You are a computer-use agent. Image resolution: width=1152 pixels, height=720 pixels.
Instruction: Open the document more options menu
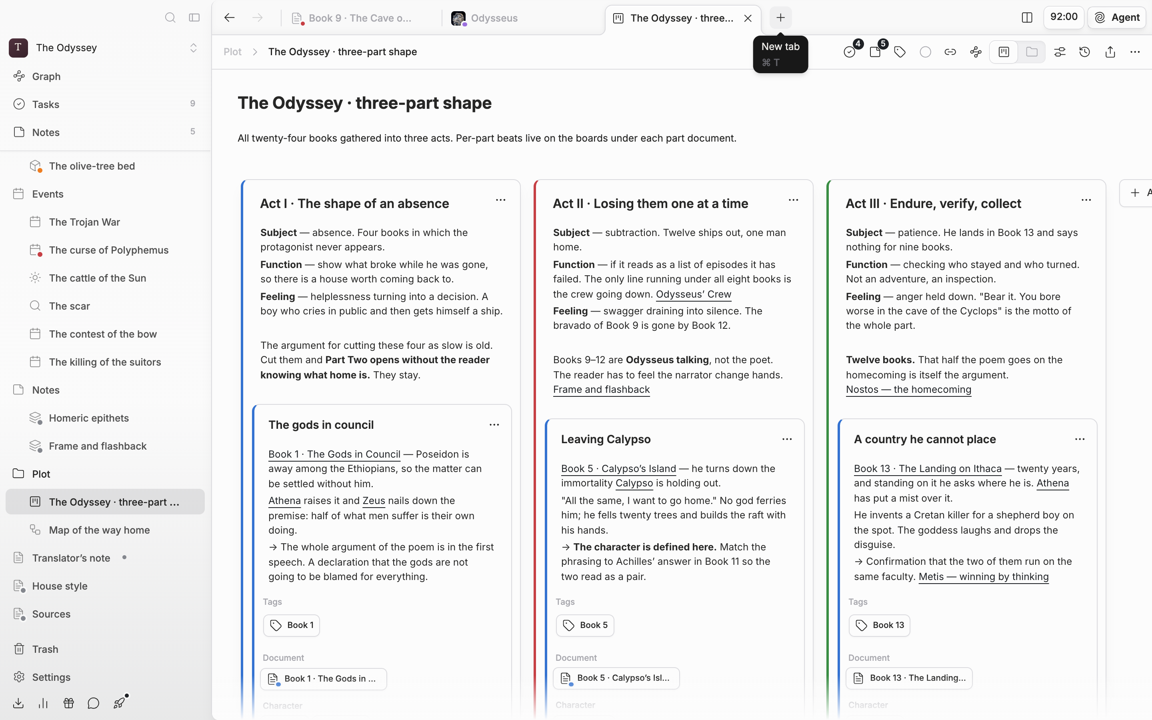1135,52
